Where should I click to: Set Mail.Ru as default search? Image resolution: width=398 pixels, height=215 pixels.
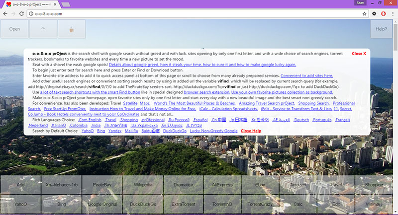[131, 131]
